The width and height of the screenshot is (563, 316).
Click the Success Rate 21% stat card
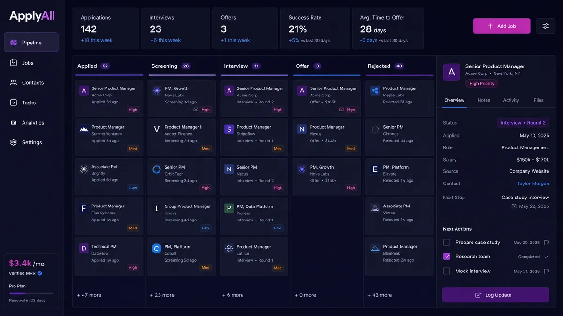click(x=316, y=29)
